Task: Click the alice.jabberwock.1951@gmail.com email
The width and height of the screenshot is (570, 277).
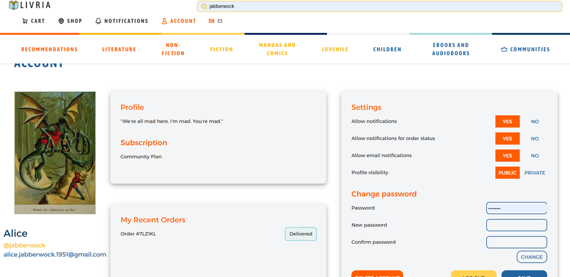Action: tap(55, 254)
